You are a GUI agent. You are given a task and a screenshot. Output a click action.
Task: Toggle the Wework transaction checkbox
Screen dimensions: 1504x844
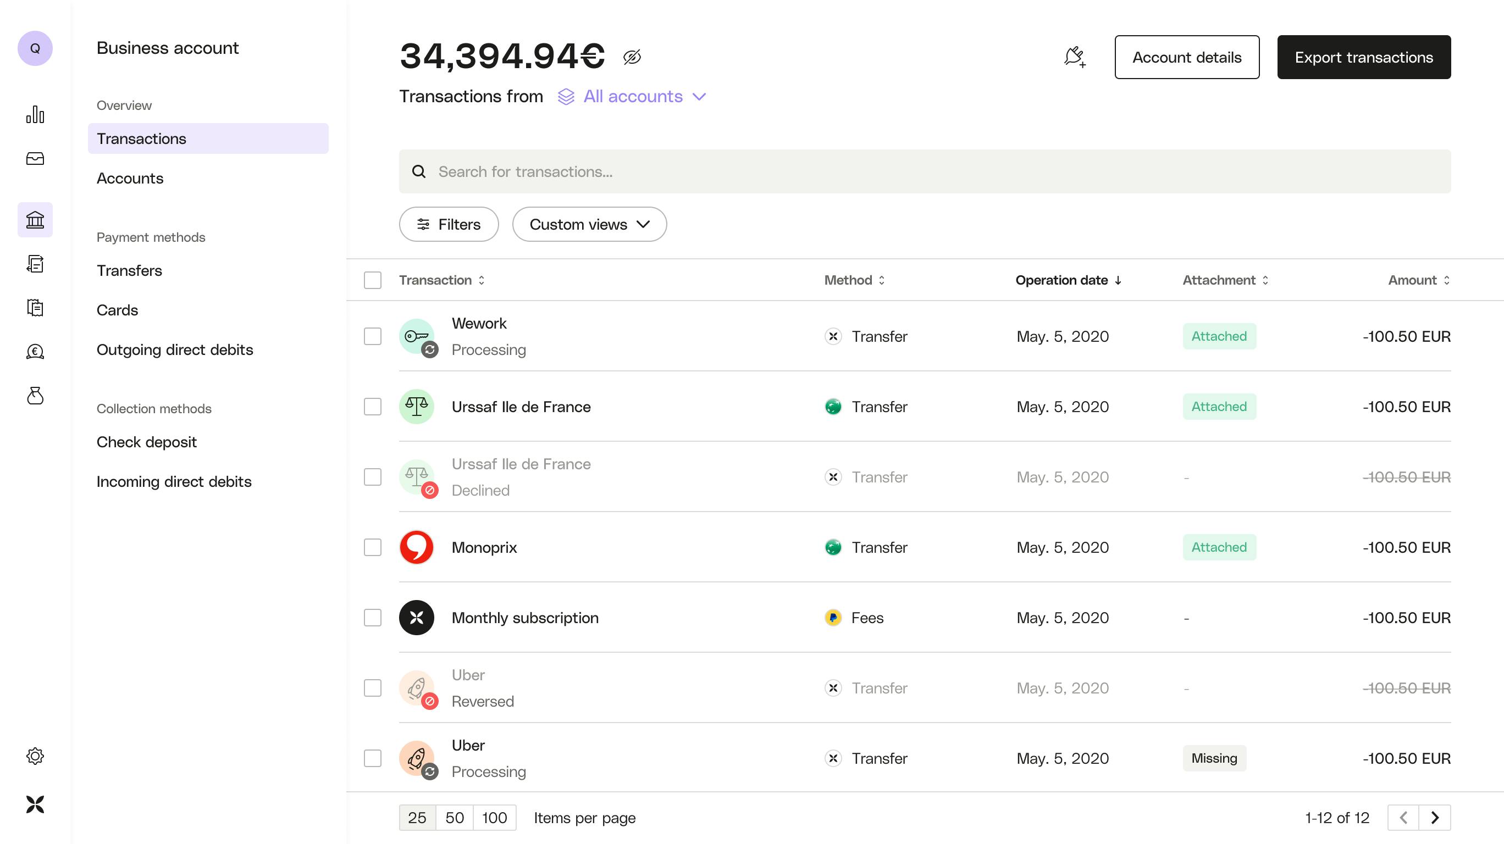point(373,336)
